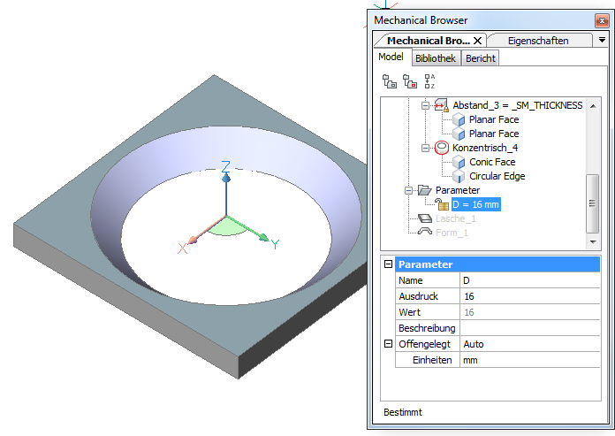Click the lock icon beside D = 16 mm

443,204
